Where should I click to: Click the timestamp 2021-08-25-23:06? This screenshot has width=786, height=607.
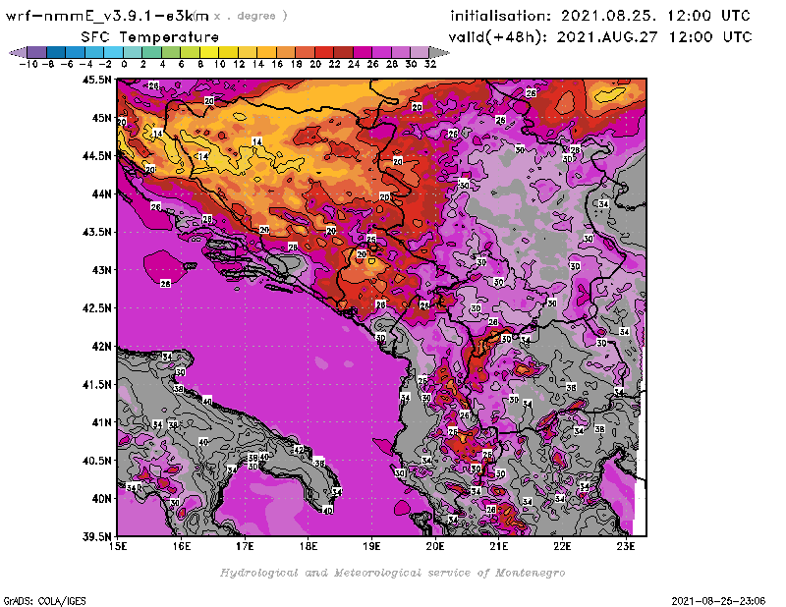(x=718, y=601)
